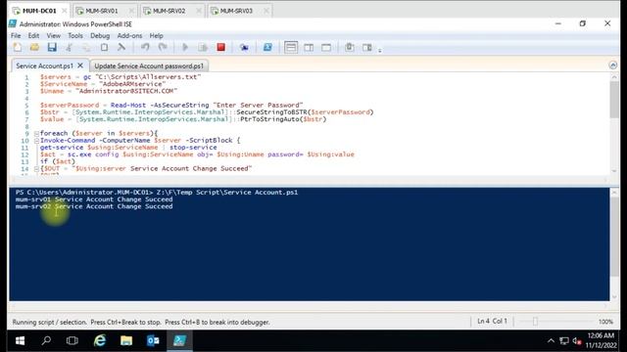This screenshot has height=352, width=627.
Task: Open toolbar overflow options arrow
Action: coord(380,50)
